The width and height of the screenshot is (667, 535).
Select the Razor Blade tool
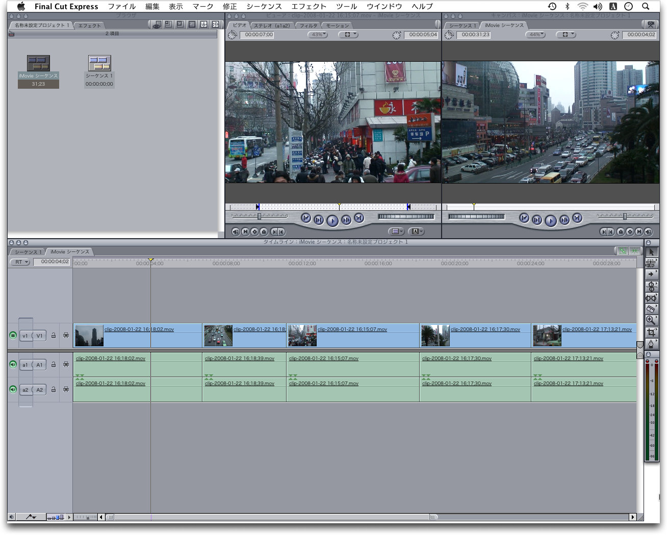coord(651,309)
